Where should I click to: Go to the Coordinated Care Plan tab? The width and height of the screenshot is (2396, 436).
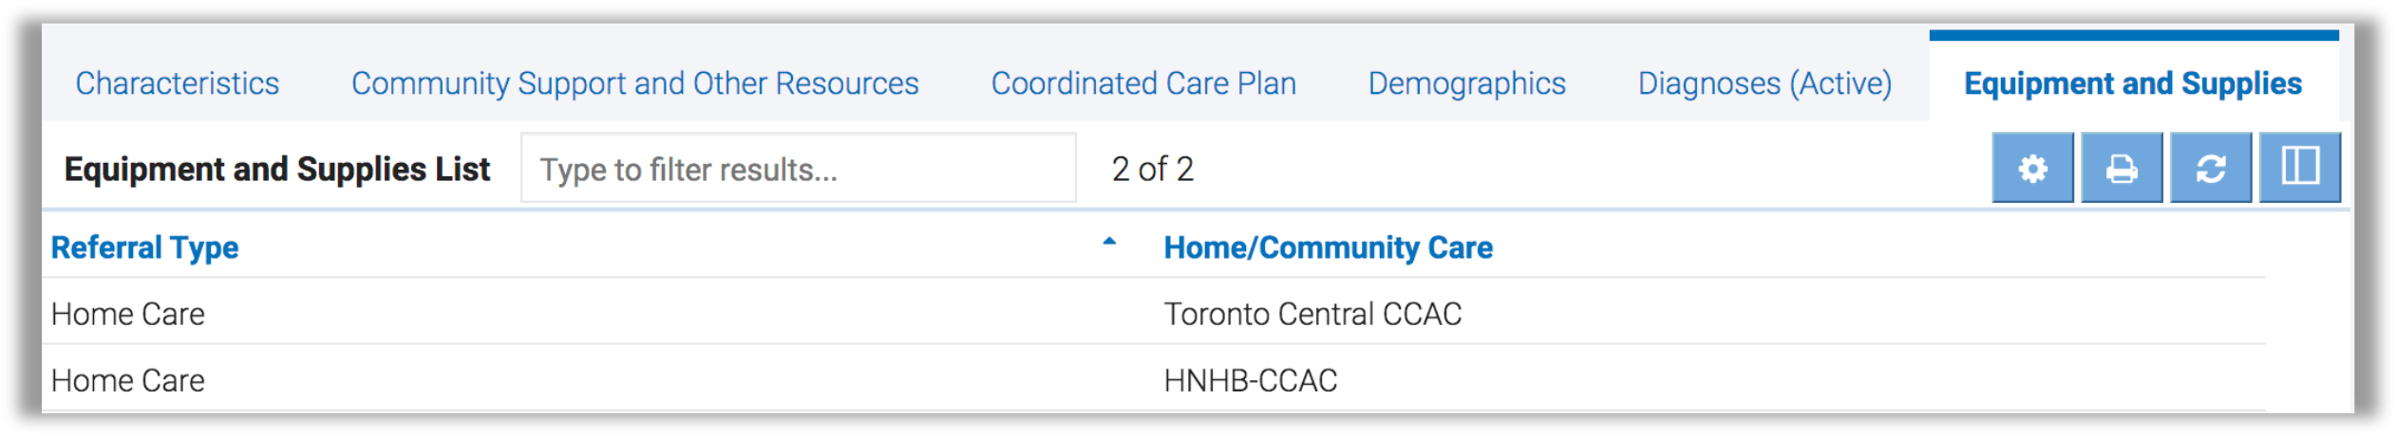pyautogui.click(x=1143, y=83)
